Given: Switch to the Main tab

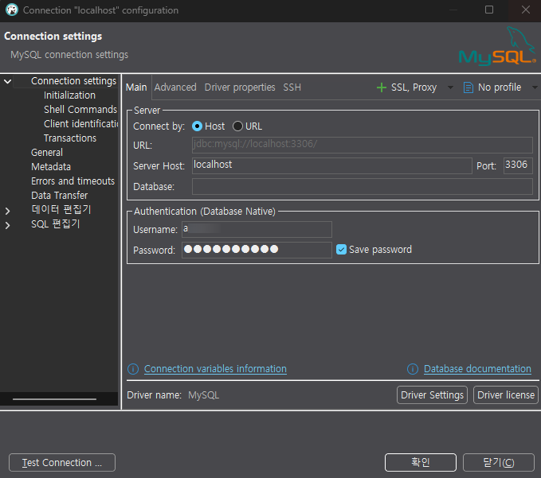Looking at the screenshot, I should point(136,87).
